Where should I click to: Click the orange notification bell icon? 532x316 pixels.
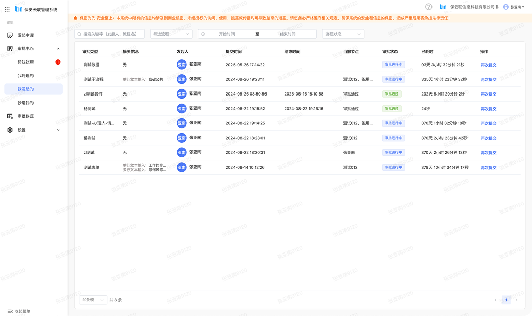tap(76, 18)
